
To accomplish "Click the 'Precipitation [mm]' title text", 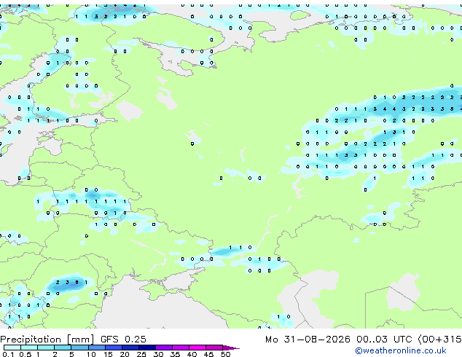I will tap(47, 340).
